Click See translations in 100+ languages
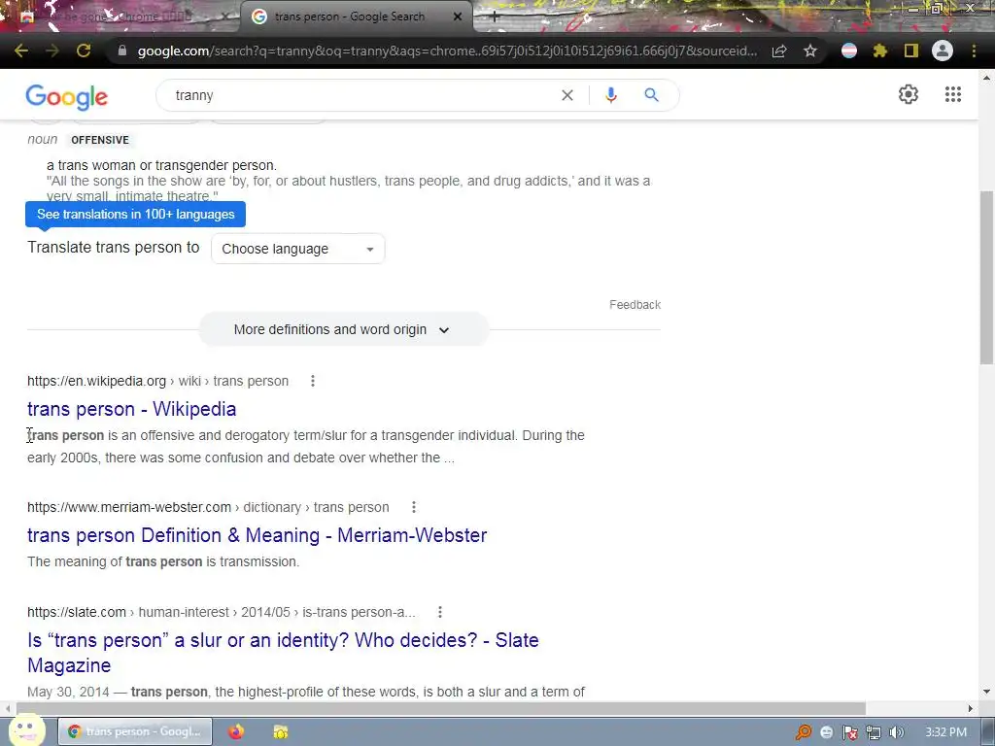The image size is (995, 746). click(135, 215)
